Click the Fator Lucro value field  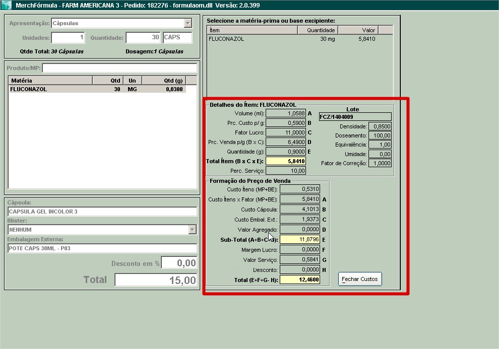point(285,132)
